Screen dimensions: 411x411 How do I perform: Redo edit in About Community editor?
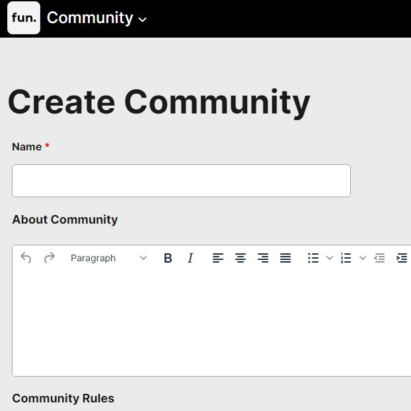(x=50, y=258)
